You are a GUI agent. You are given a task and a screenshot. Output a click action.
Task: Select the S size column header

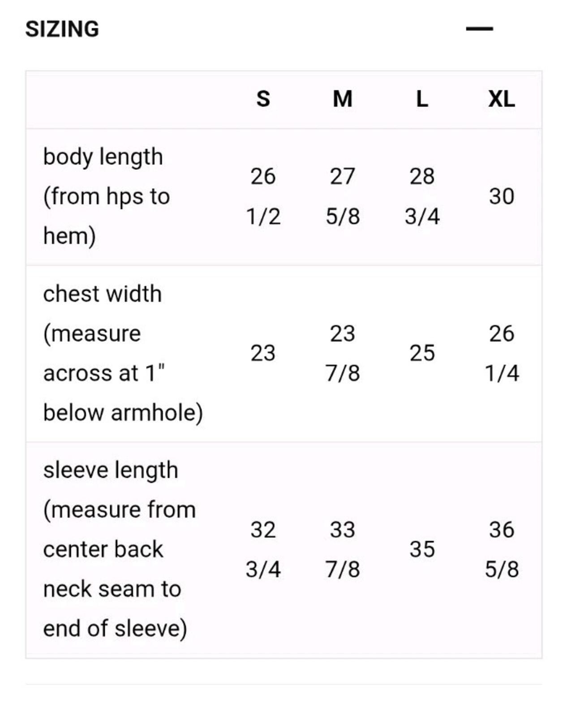click(x=263, y=99)
